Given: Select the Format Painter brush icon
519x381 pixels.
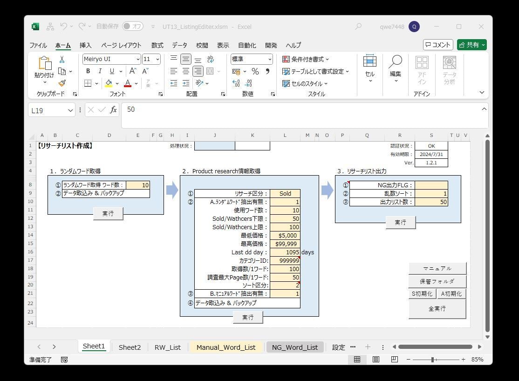Looking at the screenshot, I should point(62,83).
